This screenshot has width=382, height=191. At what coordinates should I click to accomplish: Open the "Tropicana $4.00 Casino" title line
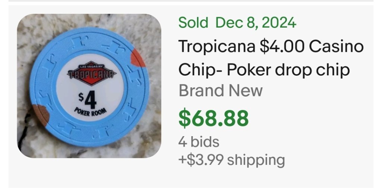click(271, 47)
